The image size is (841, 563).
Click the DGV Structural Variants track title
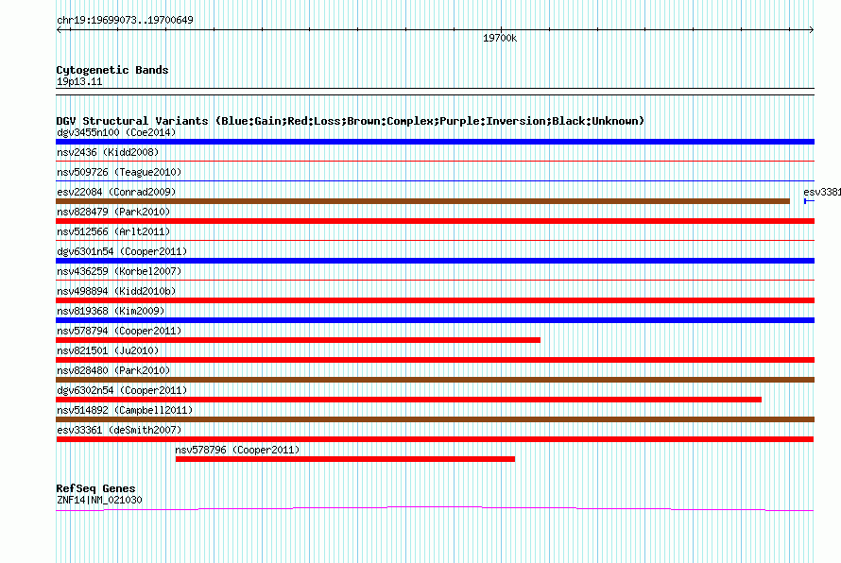coord(351,121)
